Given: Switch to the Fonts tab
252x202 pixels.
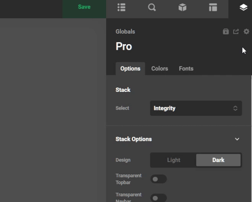Looking at the screenshot, I should coord(186,68).
